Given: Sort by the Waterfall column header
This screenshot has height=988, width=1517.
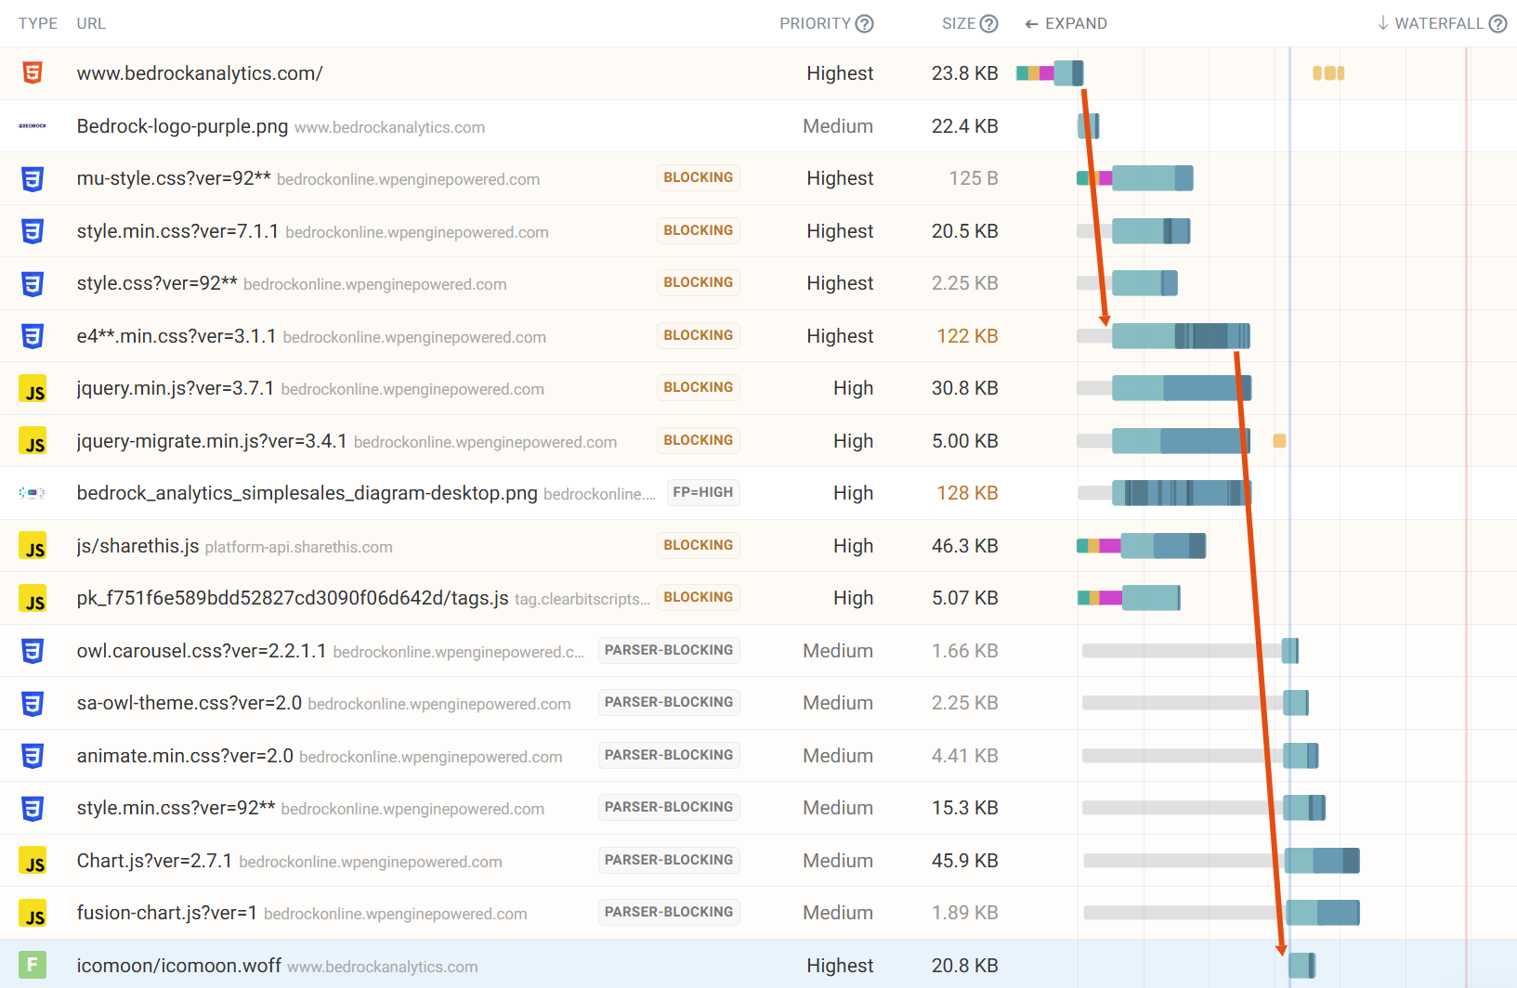Looking at the screenshot, I should coord(1431,24).
